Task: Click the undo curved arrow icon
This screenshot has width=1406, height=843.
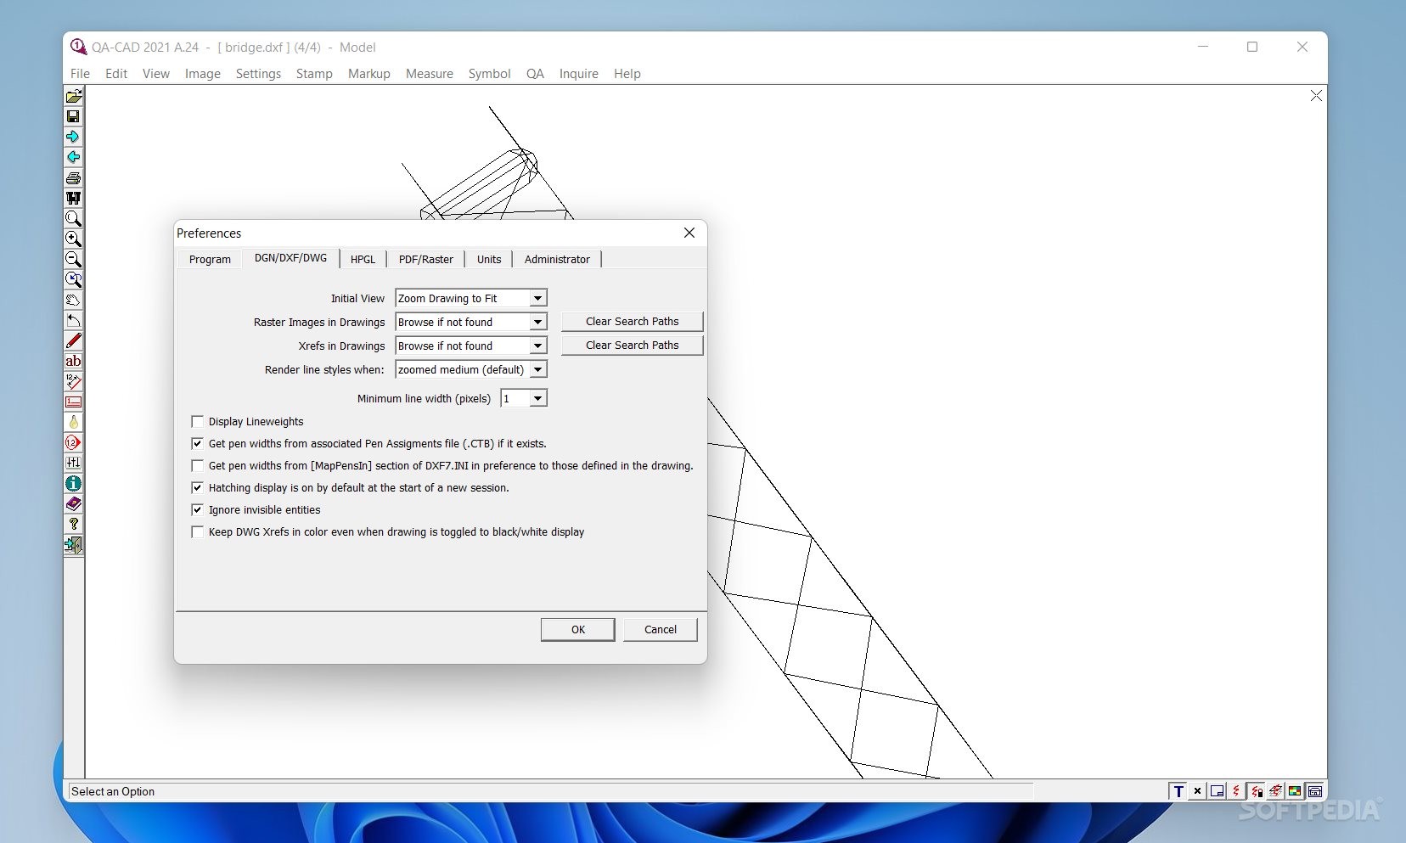Action: (x=74, y=320)
